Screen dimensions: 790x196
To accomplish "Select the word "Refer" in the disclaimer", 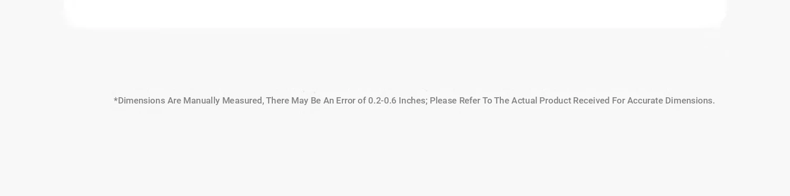I will (x=470, y=100).
